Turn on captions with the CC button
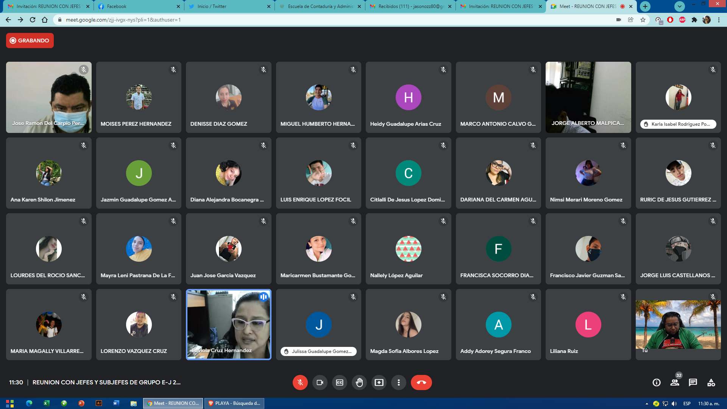Screen dimensions: 727x409 [x=340, y=382]
